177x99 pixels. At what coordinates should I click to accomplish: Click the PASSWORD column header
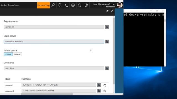pos(26,79)
